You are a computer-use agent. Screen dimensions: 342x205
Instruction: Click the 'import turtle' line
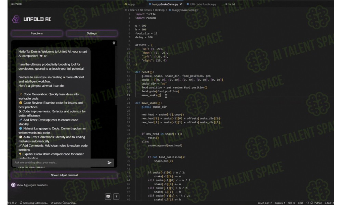point(145,14)
